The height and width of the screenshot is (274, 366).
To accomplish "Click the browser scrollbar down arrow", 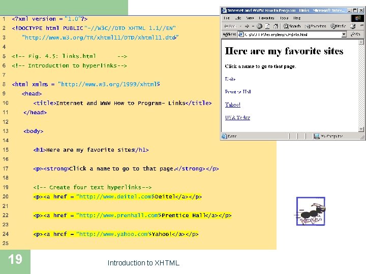I will [361, 129].
